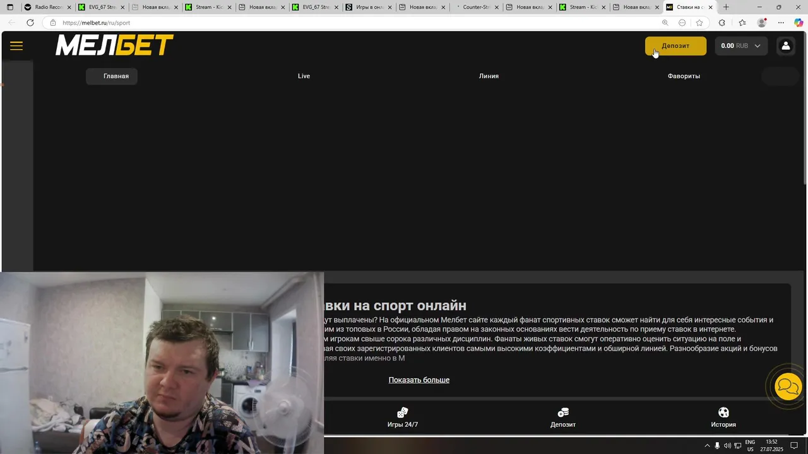Open the Copilot sidebar icon
Viewport: 808px width, 454px height.
(x=799, y=23)
